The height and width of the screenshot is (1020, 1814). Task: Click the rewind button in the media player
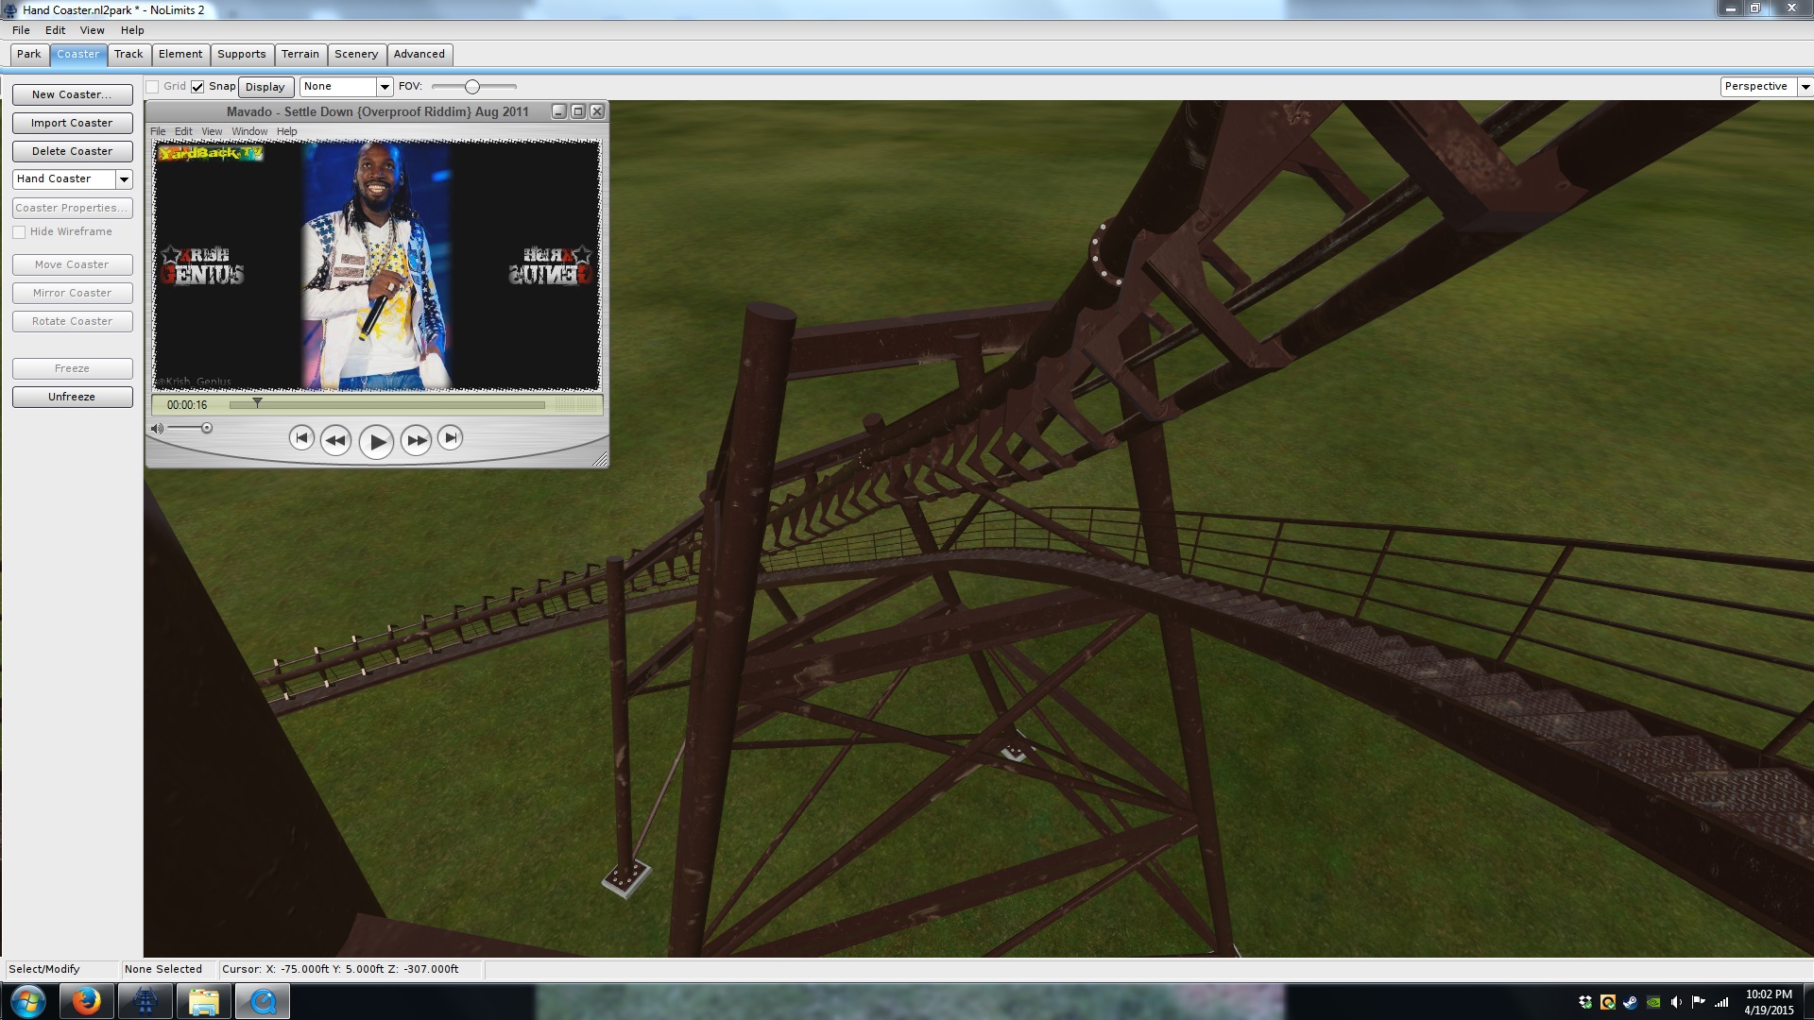coord(335,440)
